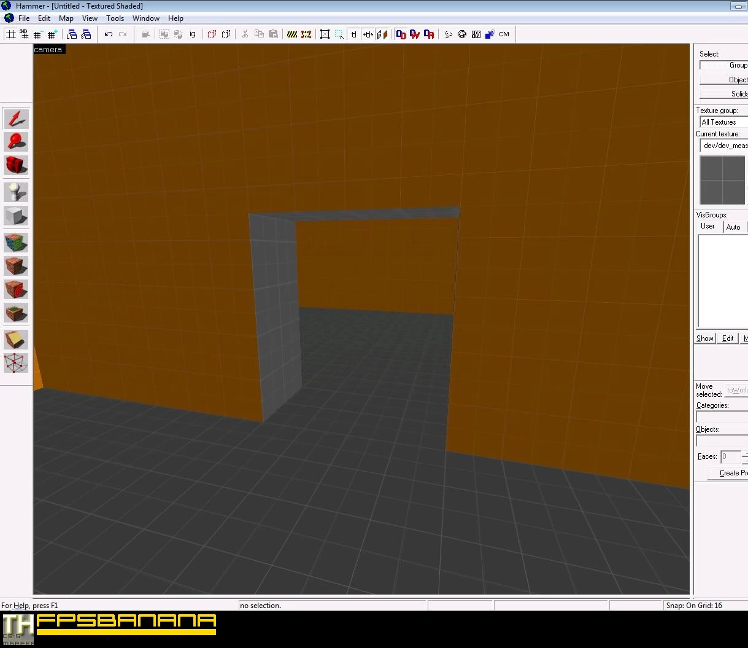
Task: Click the current texture preview thumbnail
Action: (x=723, y=180)
